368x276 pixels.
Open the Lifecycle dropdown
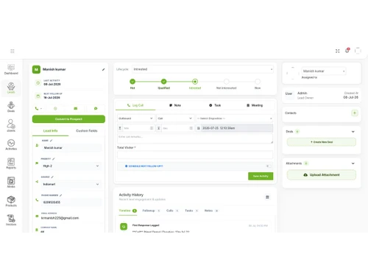point(202,69)
